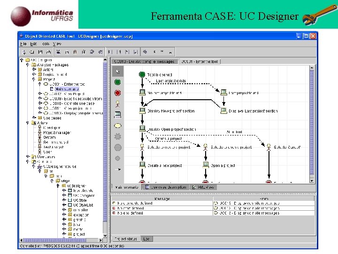Click the Cut toolbar icon
The image size is (338, 254).
coord(58,52)
